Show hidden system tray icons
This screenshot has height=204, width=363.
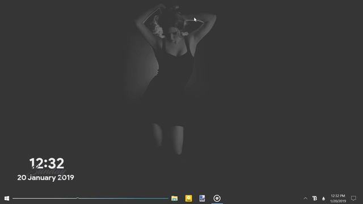pyautogui.click(x=305, y=198)
